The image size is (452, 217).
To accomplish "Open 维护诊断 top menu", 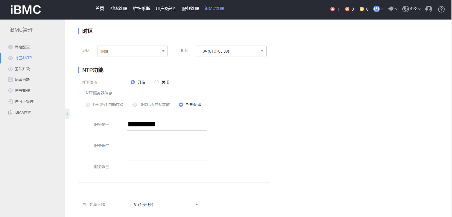I will [x=142, y=9].
